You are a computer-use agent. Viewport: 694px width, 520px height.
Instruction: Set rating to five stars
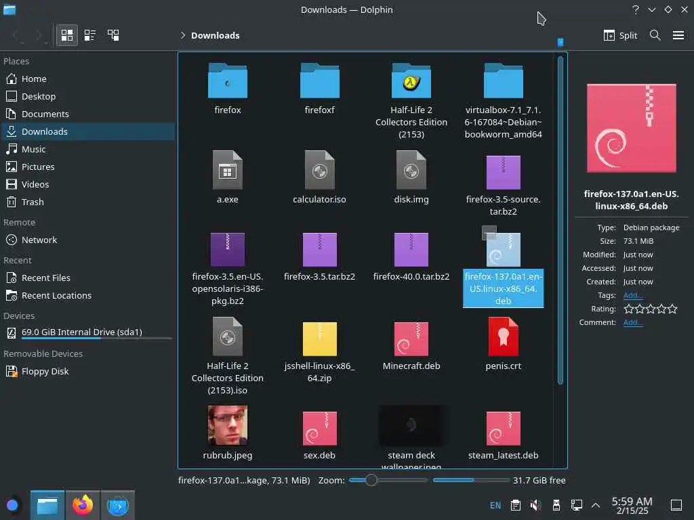coord(672,309)
